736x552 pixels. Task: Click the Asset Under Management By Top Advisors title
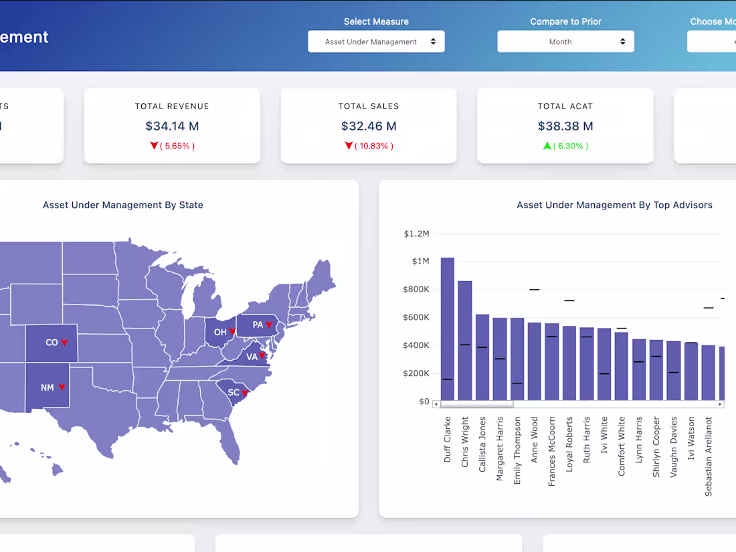pos(614,205)
